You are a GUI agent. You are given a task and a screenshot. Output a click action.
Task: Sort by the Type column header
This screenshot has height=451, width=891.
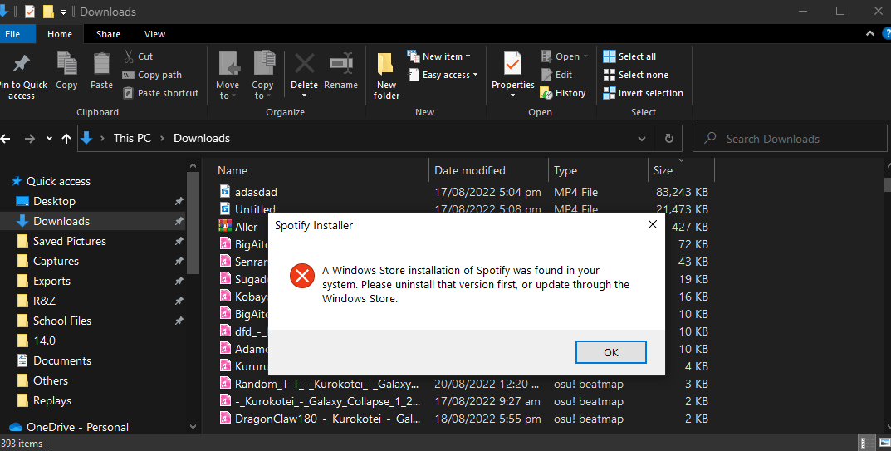coord(598,170)
